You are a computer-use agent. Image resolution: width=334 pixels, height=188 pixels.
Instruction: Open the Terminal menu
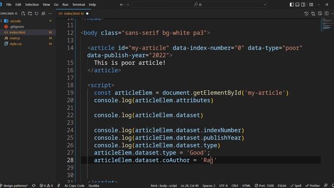79,5
